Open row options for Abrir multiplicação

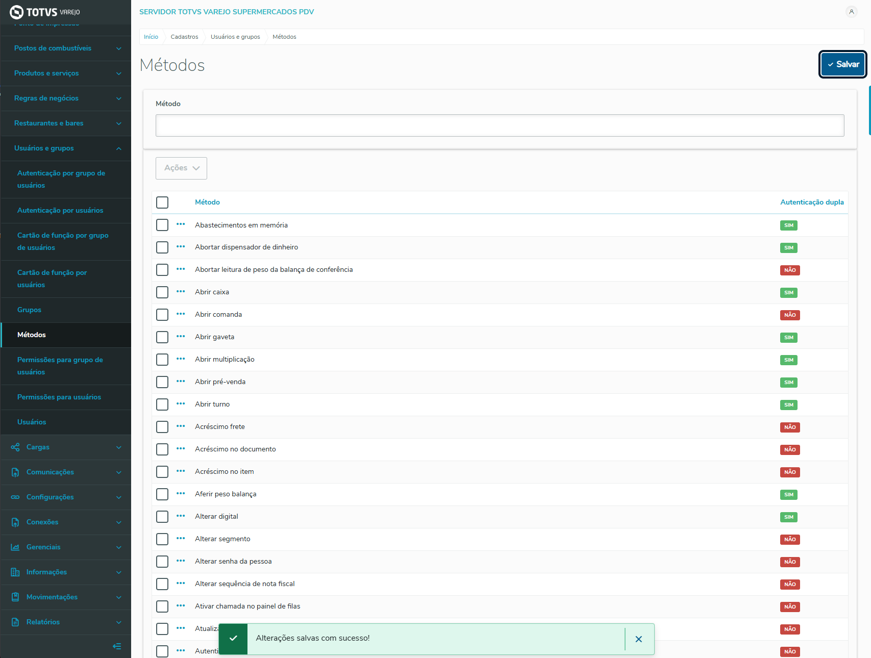coord(181,359)
